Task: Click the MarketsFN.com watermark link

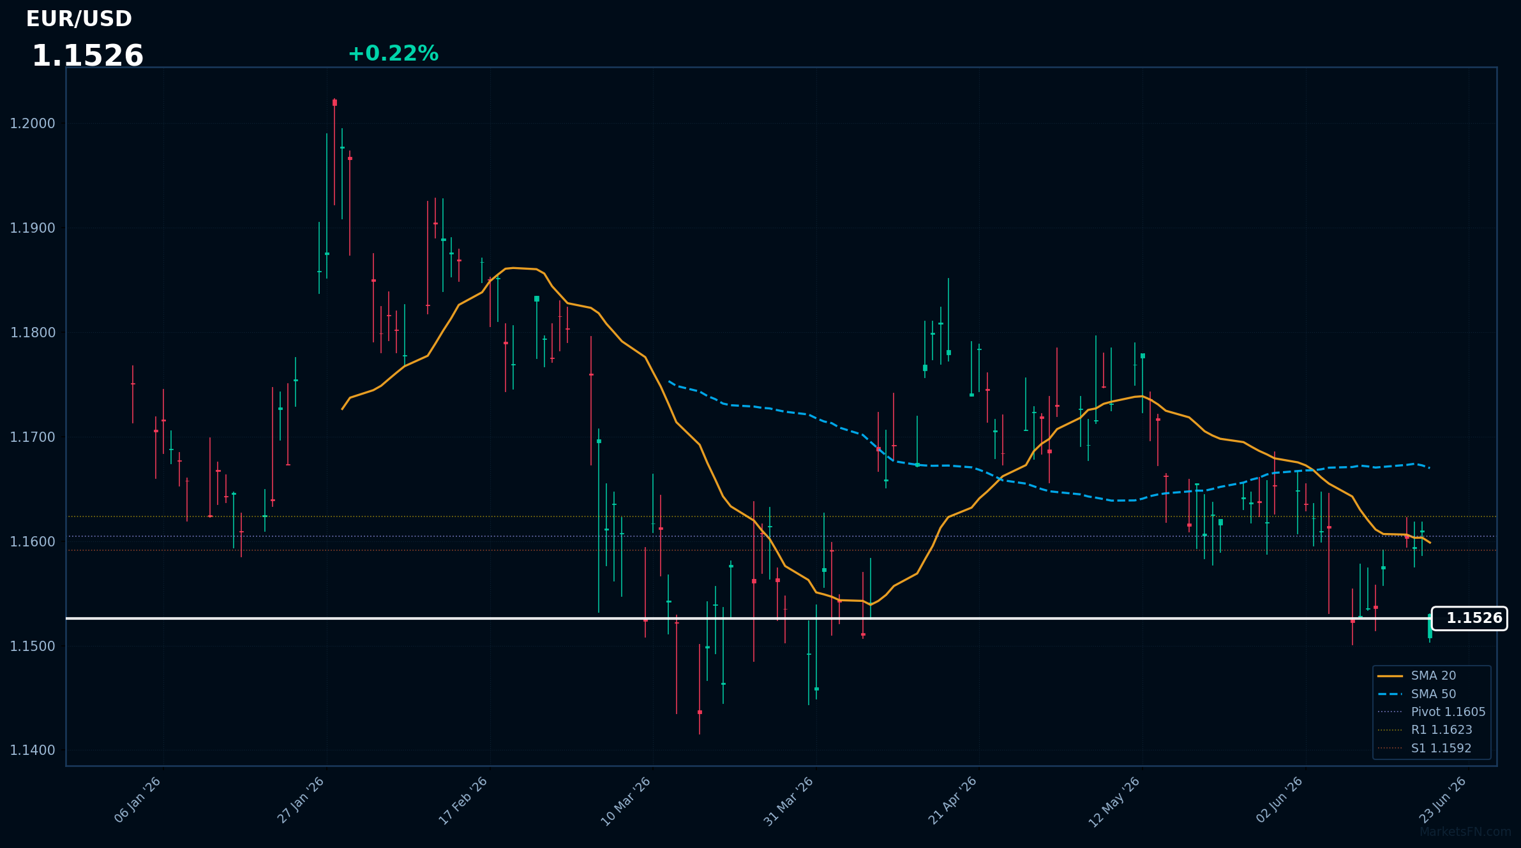Action: pos(1465,832)
